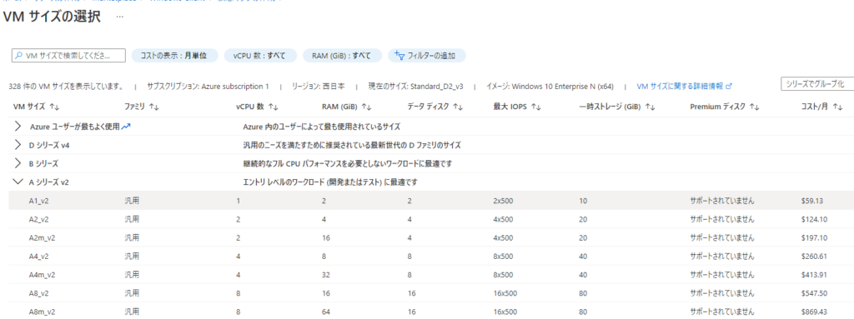Click the A4m_v2 row's 32 RAM value

coord(326,275)
